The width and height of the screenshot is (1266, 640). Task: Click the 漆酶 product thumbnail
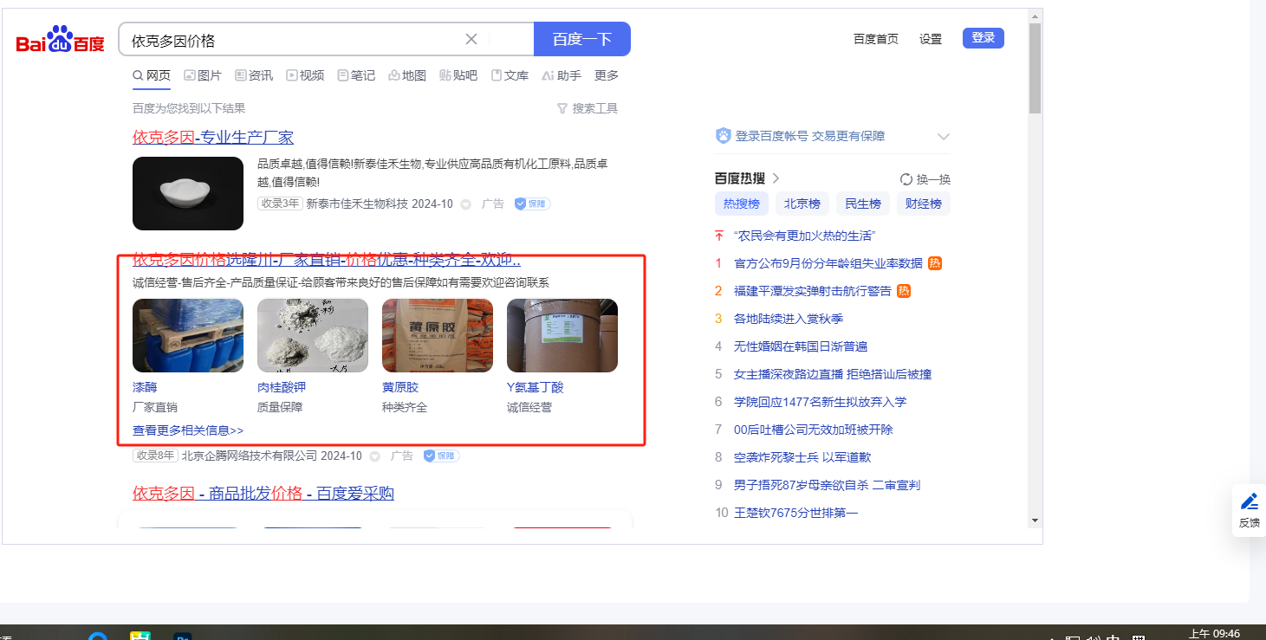pyautogui.click(x=188, y=335)
